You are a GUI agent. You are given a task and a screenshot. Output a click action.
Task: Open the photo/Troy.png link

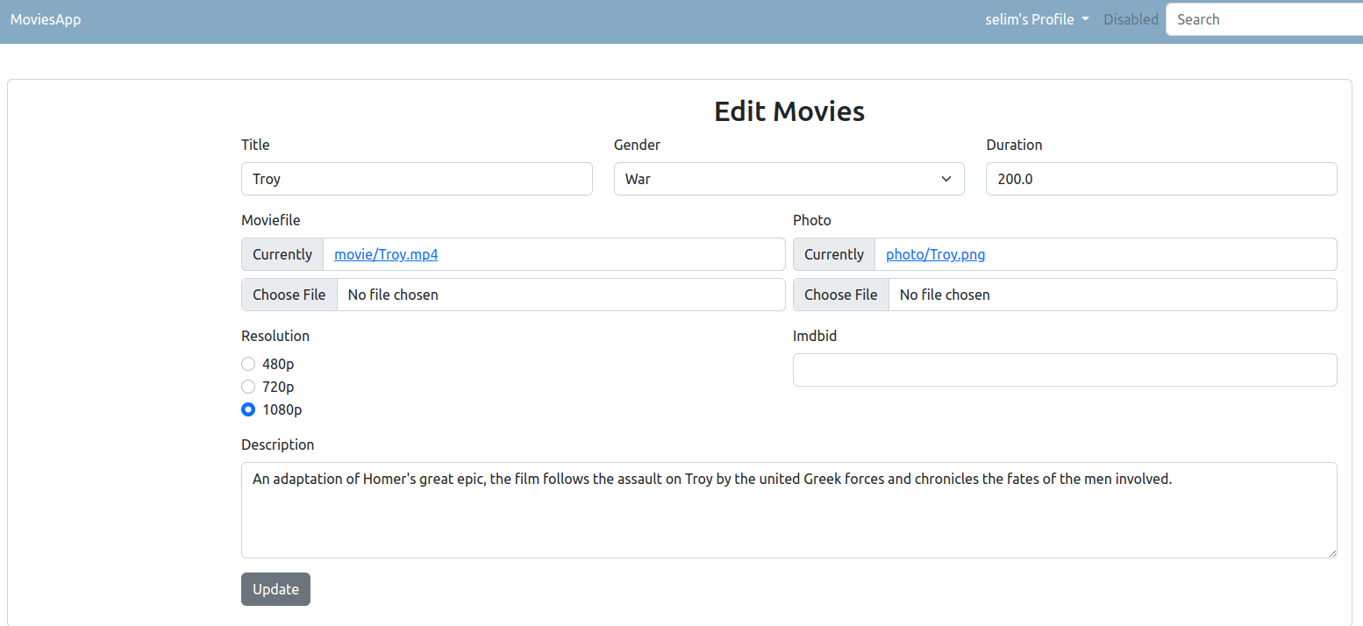pyautogui.click(x=935, y=254)
